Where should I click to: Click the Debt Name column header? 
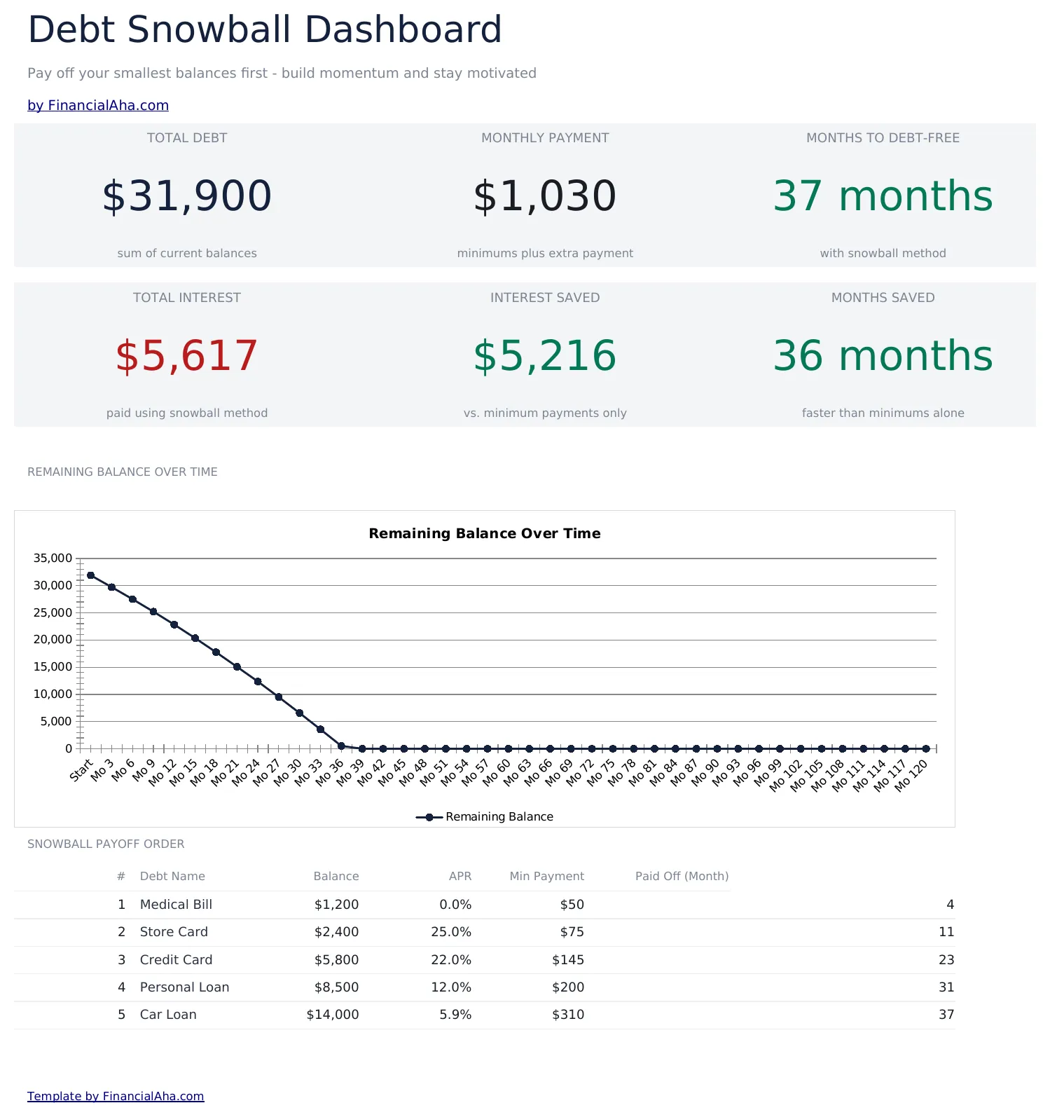point(172,876)
